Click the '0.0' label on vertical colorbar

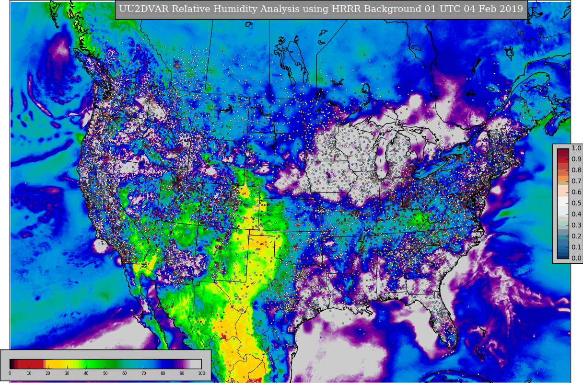tap(576, 258)
